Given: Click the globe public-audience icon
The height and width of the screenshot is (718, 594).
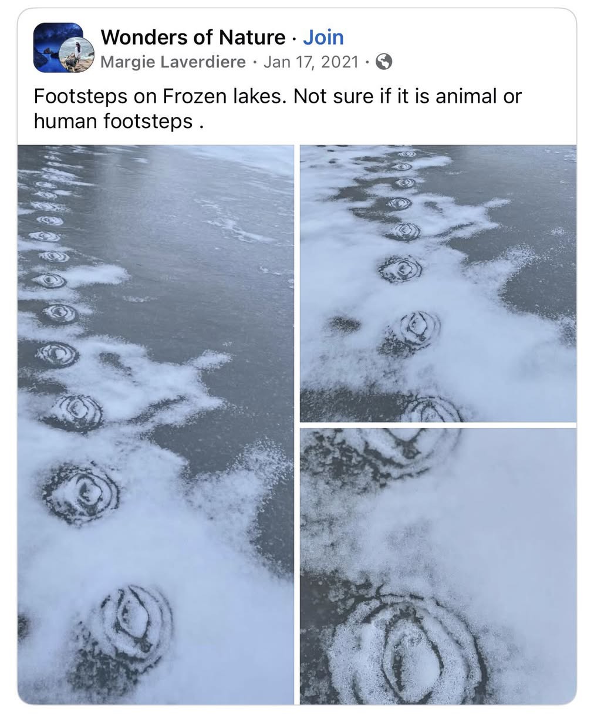Looking at the screenshot, I should click(383, 62).
